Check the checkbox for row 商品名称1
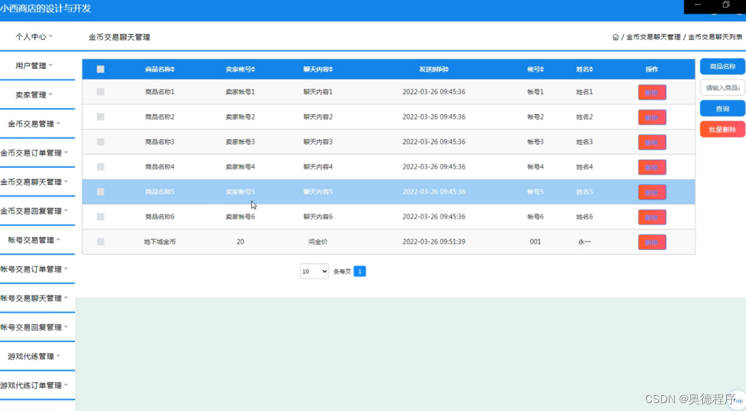746x411 pixels. [x=100, y=92]
